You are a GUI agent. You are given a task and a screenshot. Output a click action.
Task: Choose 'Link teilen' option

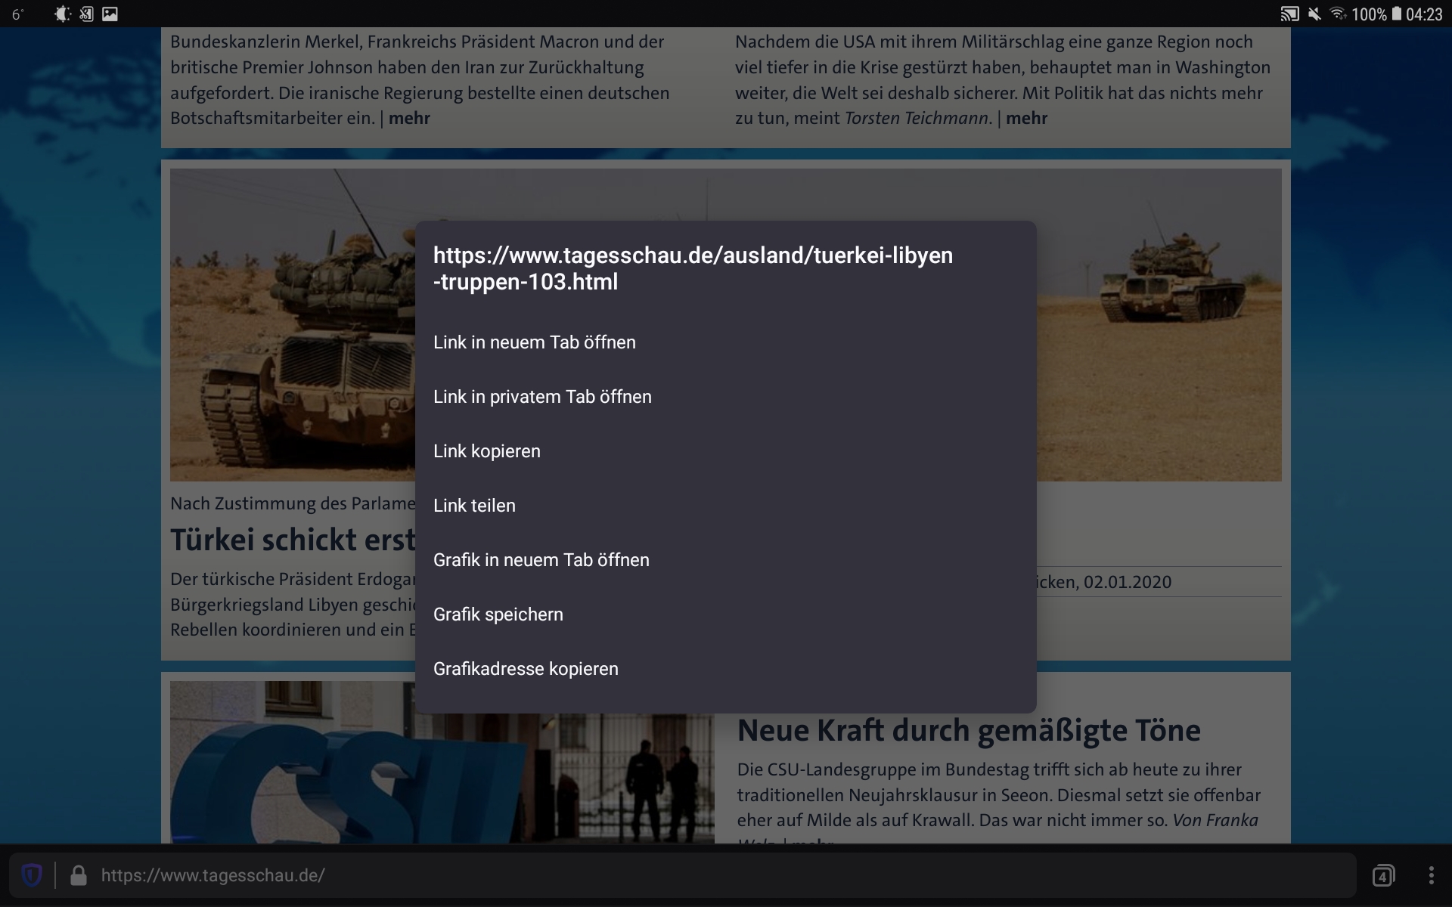click(x=474, y=506)
